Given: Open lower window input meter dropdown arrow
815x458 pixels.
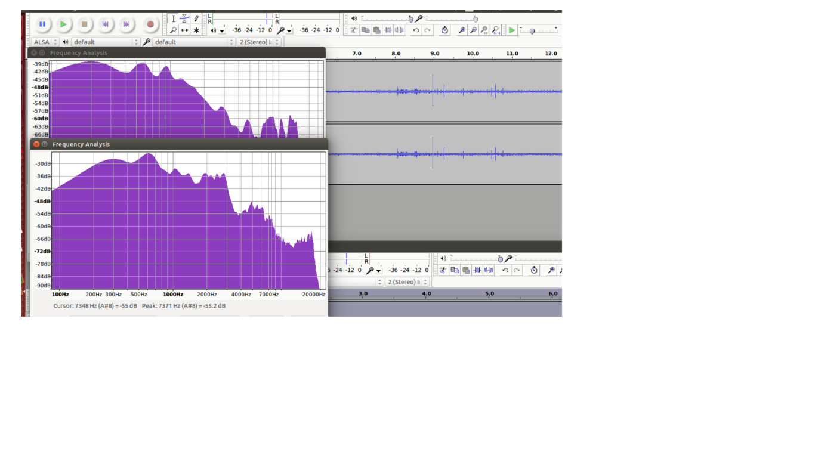Looking at the screenshot, I should coord(378,271).
